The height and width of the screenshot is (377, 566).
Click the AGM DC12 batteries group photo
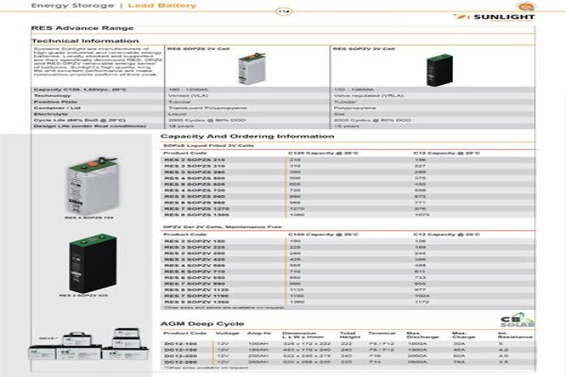pyautogui.click(x=88, y=344)
